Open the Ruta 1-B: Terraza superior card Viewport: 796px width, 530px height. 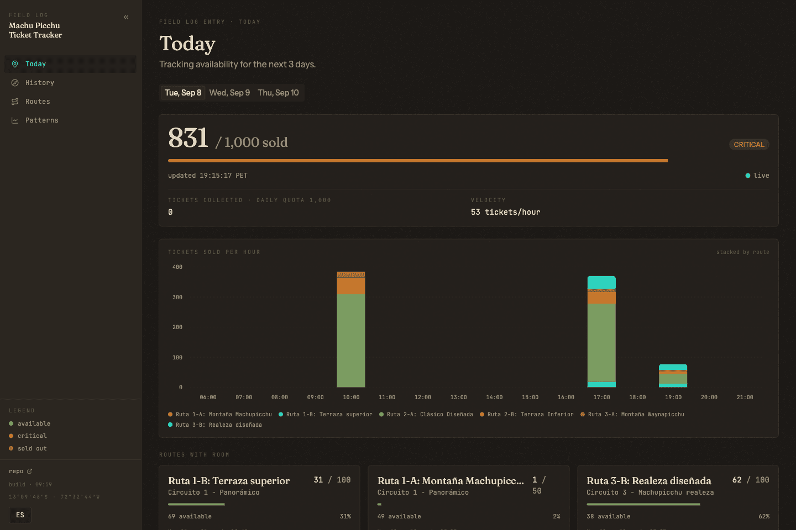(x=259, y=497)
